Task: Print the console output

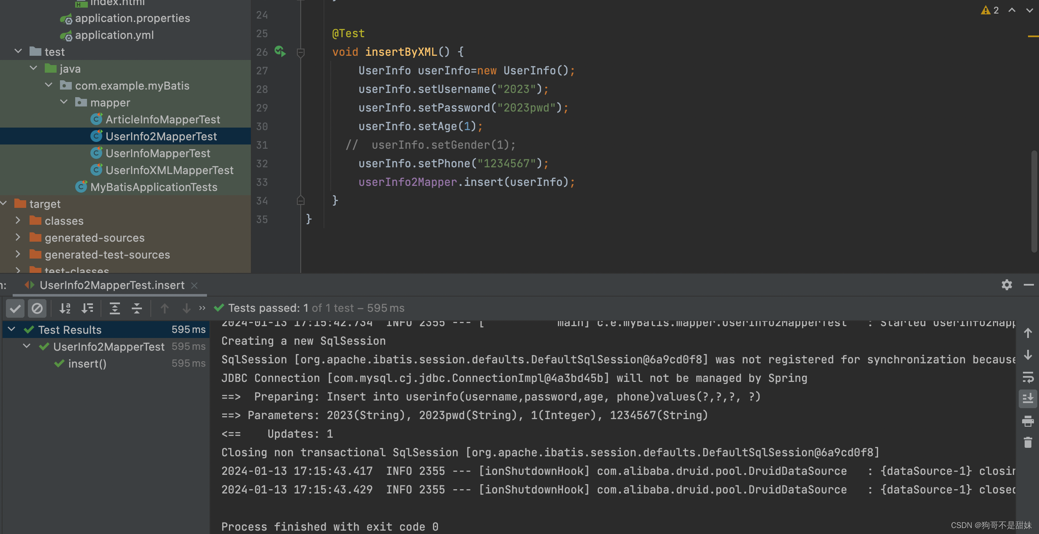Action: 1028,421
